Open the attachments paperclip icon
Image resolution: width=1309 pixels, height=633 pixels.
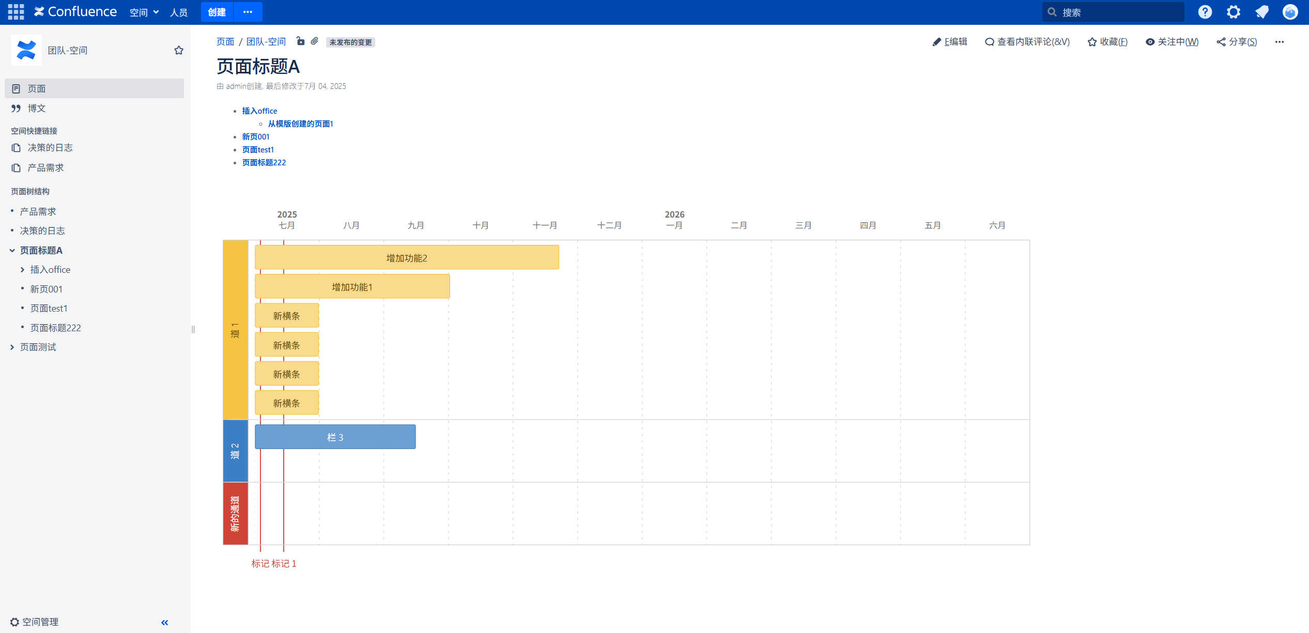pyautogui.click(x=315, y=41)
